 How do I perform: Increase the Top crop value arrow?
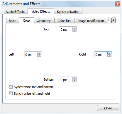(x=74, y=28)
